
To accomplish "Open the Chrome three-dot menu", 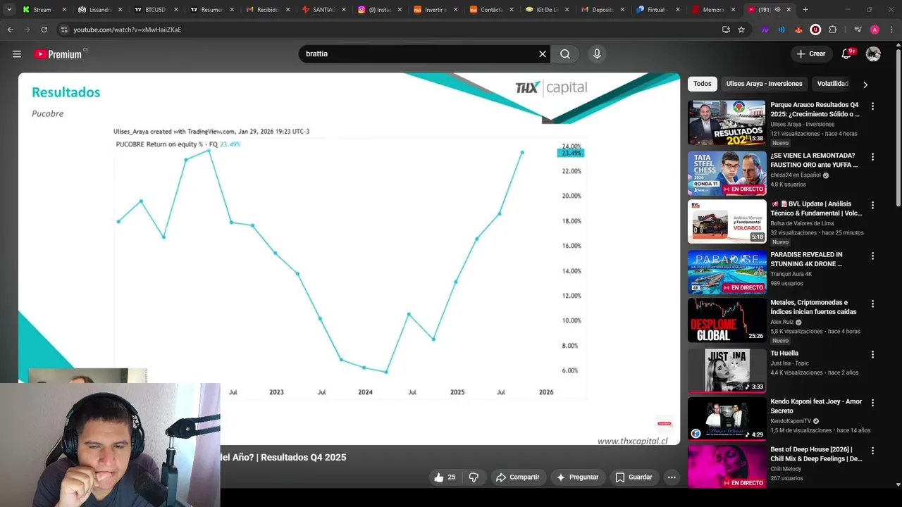I will pyautogui.click(x=891, y=30).
